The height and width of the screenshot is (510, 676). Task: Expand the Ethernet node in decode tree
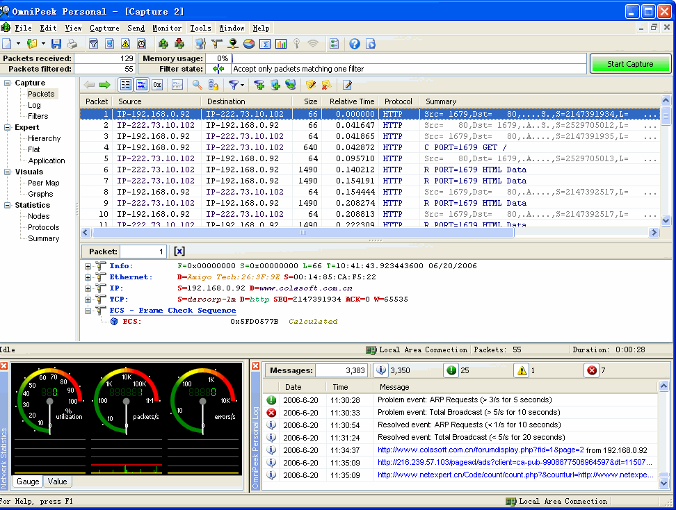[x=88, y=277]
